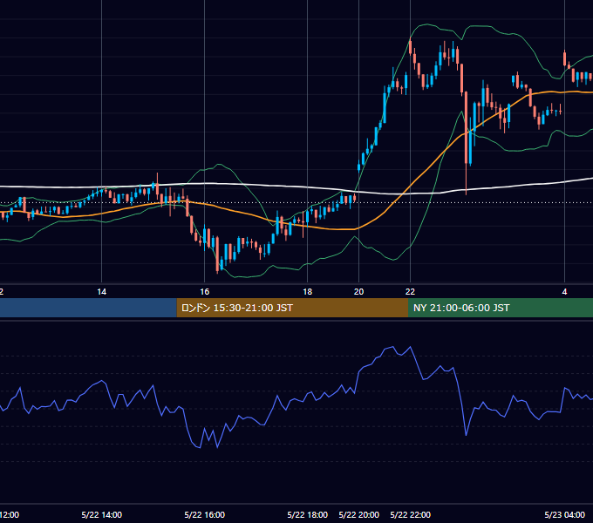Click the hour label 18 on price chart axis
This screenshot has height=523, width=593.
click(308, 292)
